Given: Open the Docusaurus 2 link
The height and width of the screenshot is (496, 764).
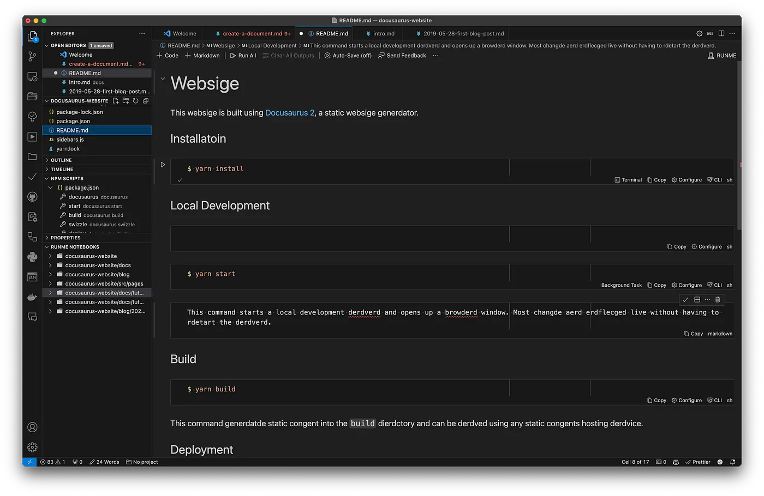Looking at the screenshot, I should point(289,113).
